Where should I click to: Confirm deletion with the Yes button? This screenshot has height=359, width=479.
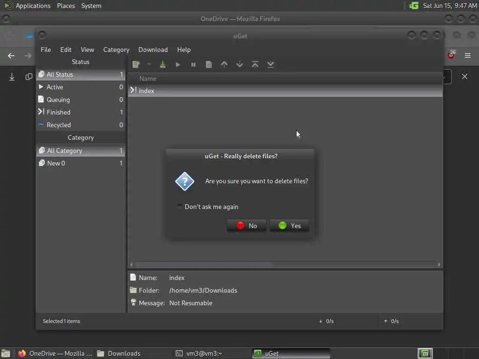point(289,226)
